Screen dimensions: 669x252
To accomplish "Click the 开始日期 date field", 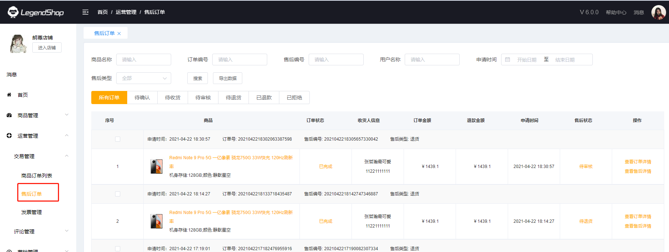I will (527, 60).
